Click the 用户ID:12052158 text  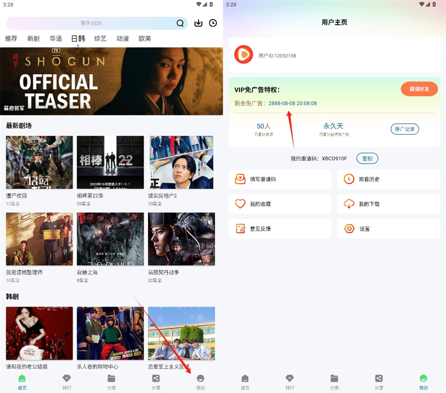pyautogui.click(x=277, y=56)
